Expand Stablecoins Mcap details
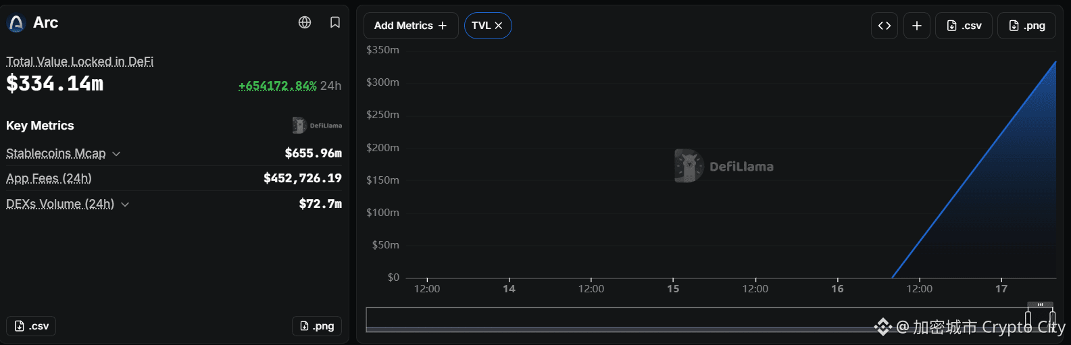Viewport: 1071px width, 345px height. [116, 154]
